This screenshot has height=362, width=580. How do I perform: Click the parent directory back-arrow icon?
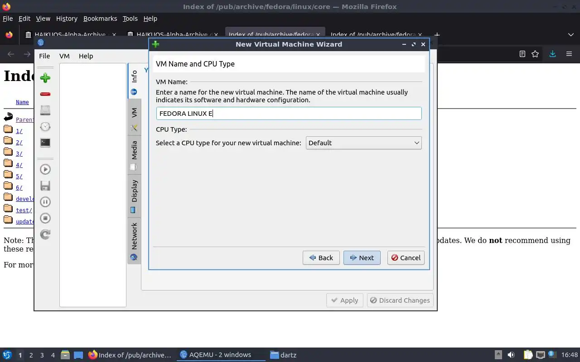click(8, 118)
